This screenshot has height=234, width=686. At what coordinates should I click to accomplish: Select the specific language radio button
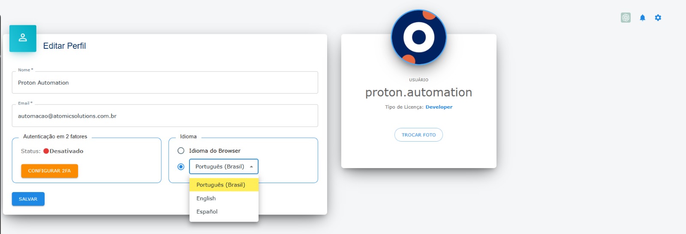click(181, 166)
